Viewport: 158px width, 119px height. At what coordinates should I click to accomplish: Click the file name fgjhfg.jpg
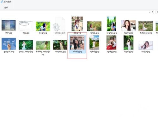(129, 33)
